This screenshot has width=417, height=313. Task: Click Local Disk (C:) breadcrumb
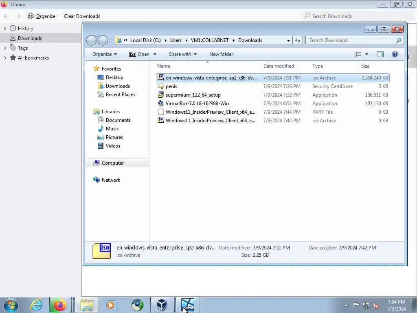pyautogui.click(x=145, y=40)
